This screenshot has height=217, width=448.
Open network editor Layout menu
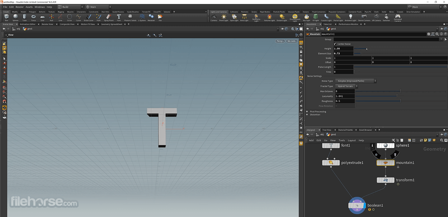[x=351, y=140]
